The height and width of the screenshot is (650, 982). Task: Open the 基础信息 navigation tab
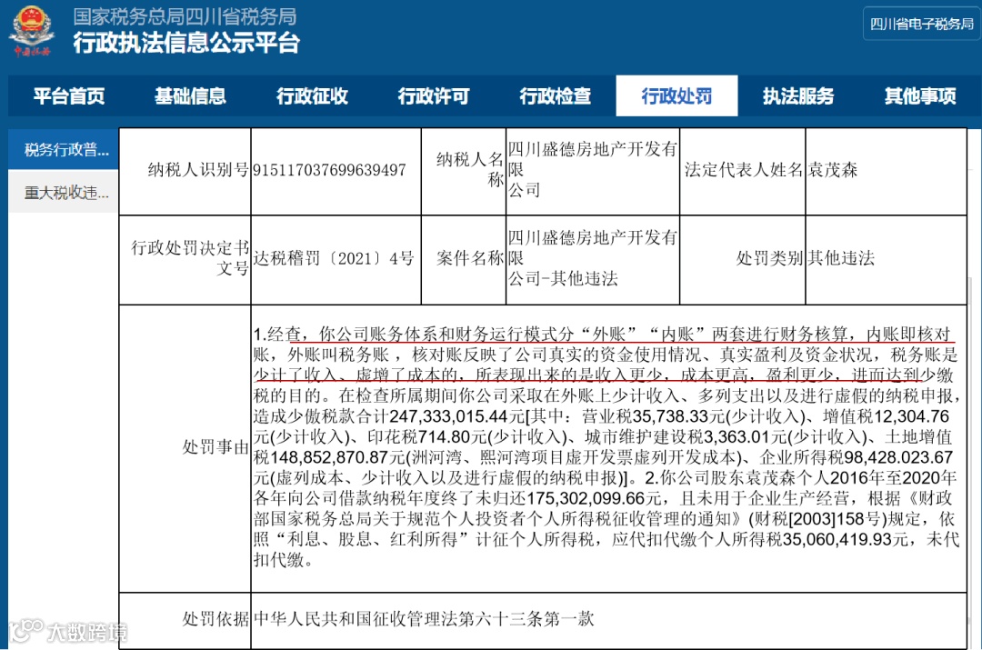click(190, 95)
